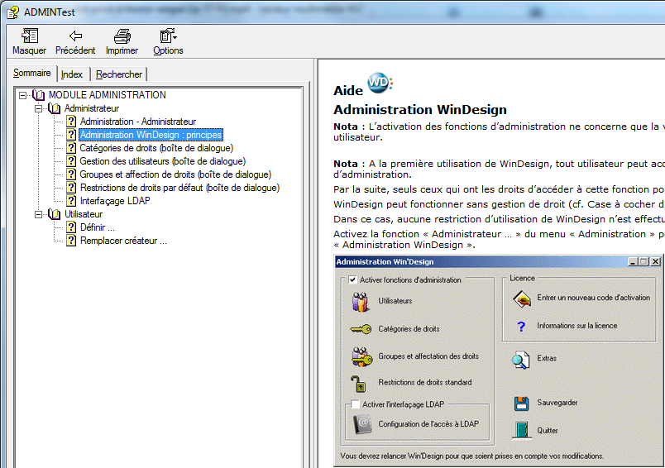Open Catégories de droits (boîte de dialogue)

click(x=156, y=148)
